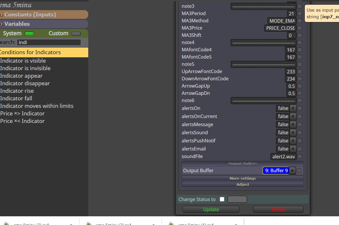Tick the checkbox beside alertsEmail
The image size is (339, 225).
point(300,149)
